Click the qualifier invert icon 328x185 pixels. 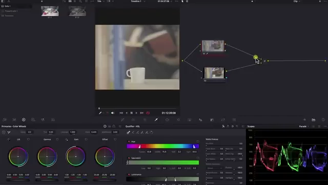pyautogui.click(x=152, y=133)
